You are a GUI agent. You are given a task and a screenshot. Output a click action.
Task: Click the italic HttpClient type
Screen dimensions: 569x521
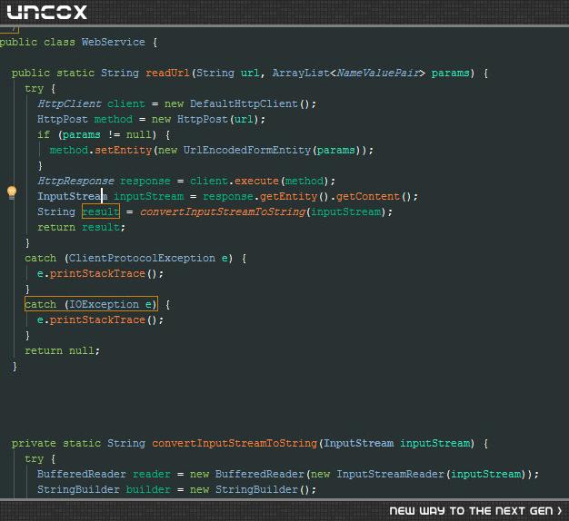[69, 104]
